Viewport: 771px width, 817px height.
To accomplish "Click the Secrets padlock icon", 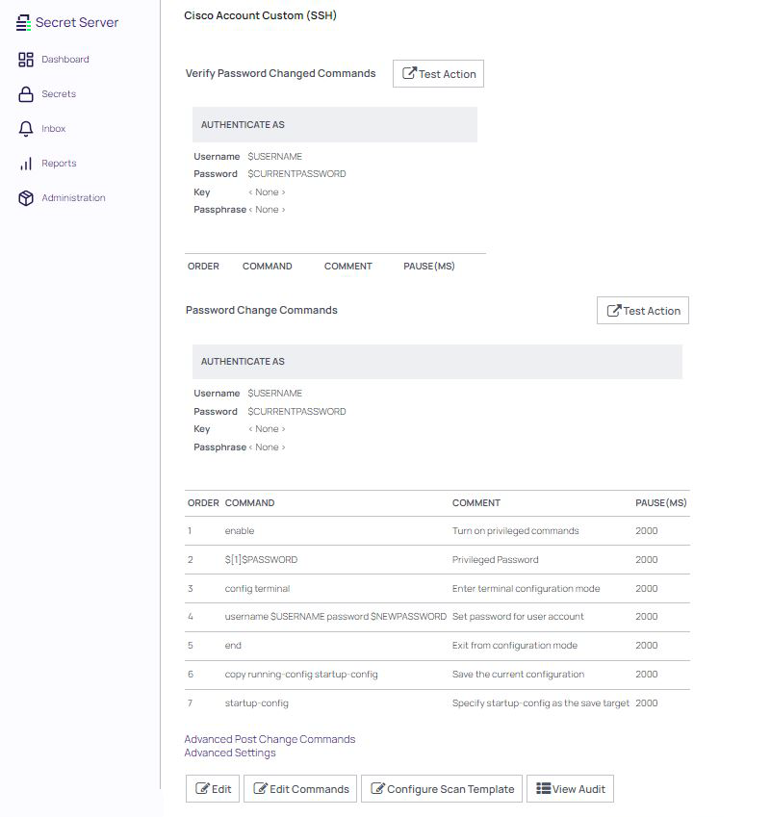I will (26, 94).
